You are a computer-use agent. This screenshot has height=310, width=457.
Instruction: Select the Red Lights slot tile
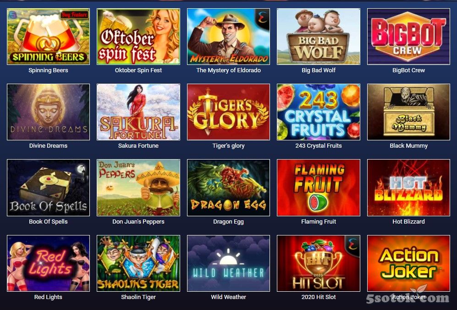coord(48,263)
